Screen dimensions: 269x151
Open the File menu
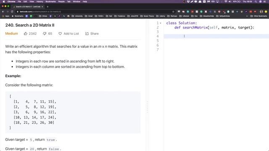[19, 2]
